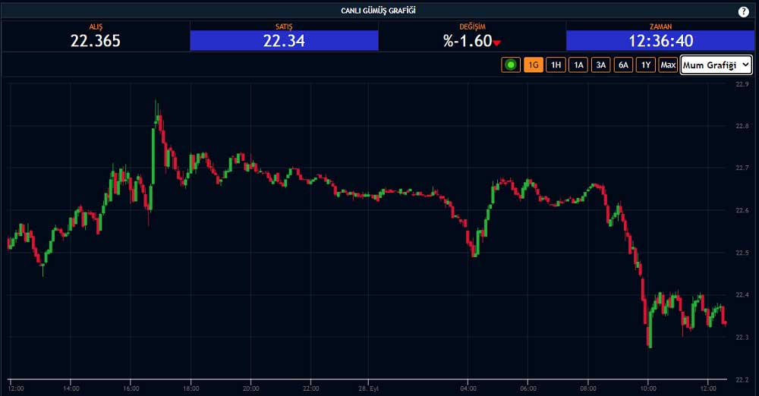The width and height of the screenshot is (759, 396).
Task: Click the Canlı Gümüş Grafiği title
Action: click(x=379, y=11)
